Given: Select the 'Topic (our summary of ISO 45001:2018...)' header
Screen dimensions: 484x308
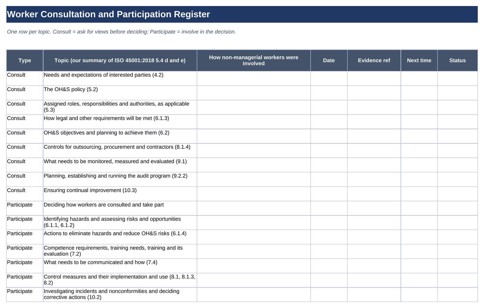Looking at the screenshot, I should click(x=120, y=60).
